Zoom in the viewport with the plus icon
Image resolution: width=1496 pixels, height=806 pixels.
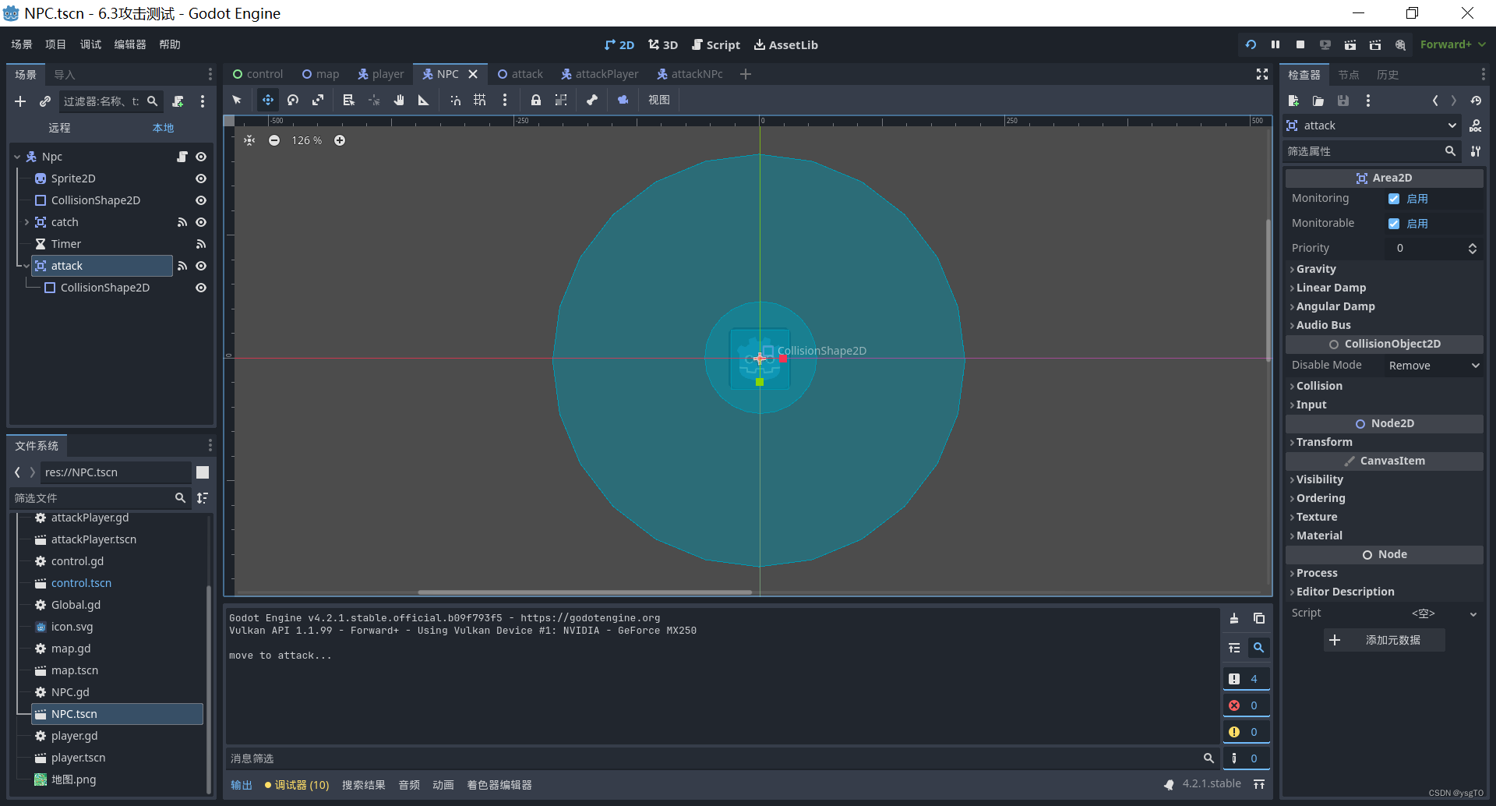coord(340,140)
